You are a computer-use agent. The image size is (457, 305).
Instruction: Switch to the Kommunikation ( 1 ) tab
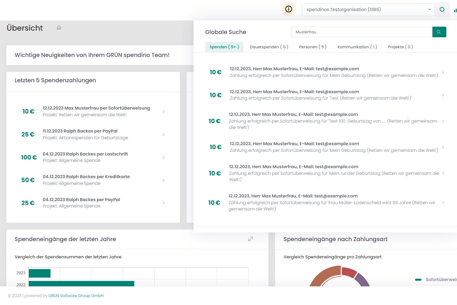click(x=357, y=47)
